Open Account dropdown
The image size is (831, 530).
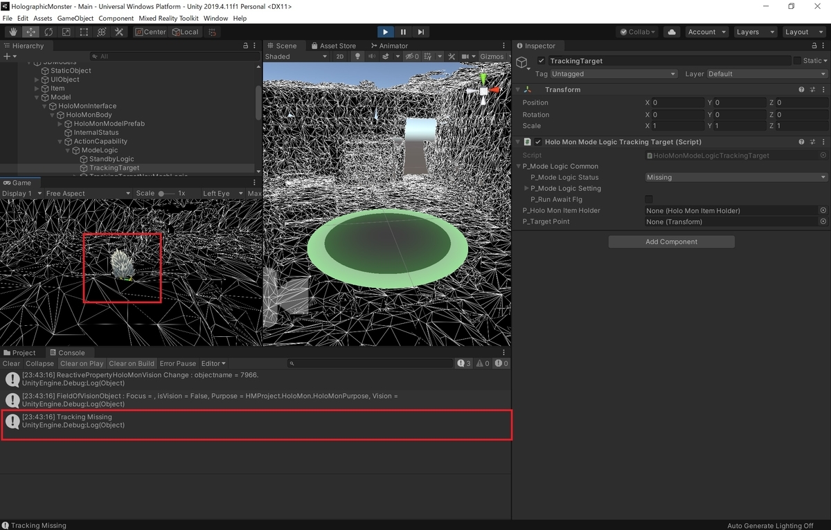pyautogui.click(x=706, y=32)
